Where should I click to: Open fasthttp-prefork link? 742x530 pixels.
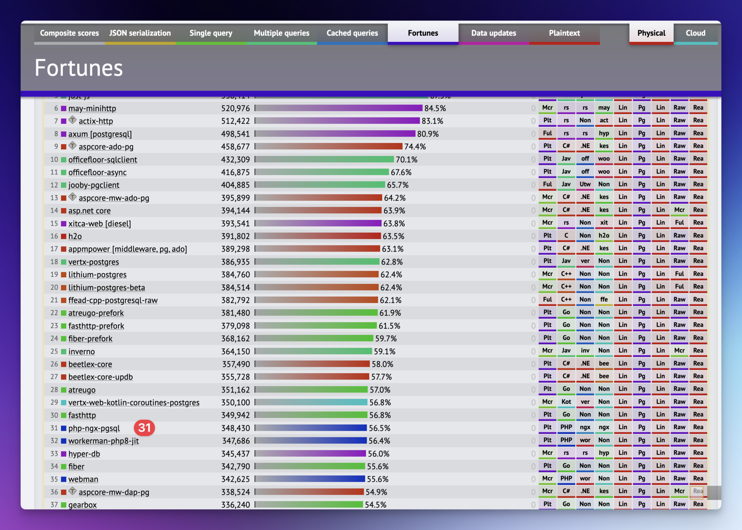(x=96, y=325)
